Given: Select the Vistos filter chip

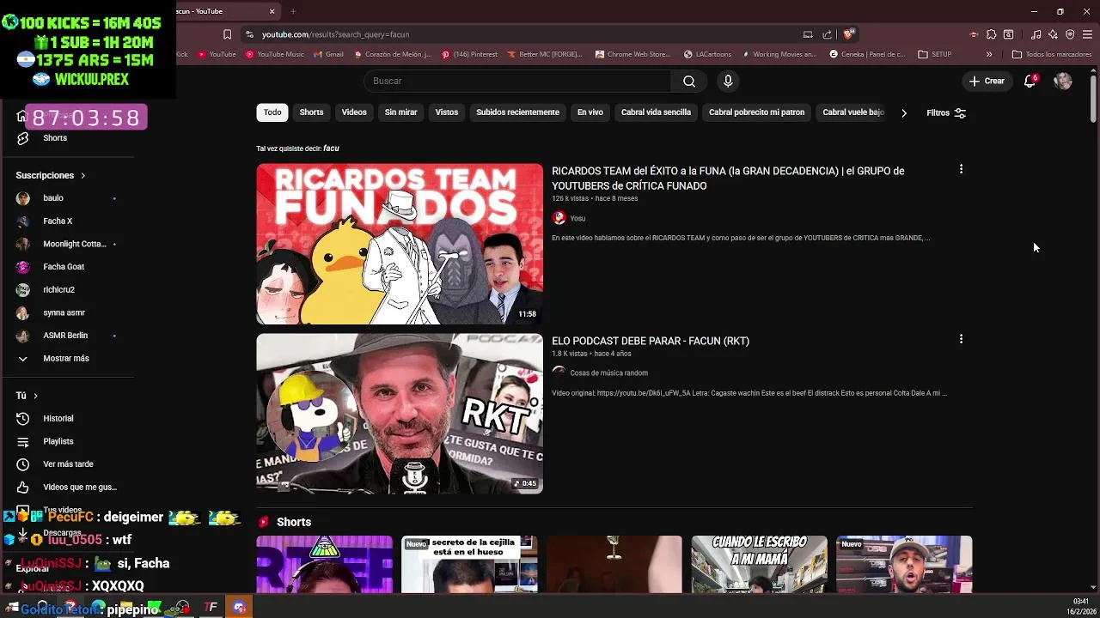Looking at the screenshot, I should [x=447, y=112].
